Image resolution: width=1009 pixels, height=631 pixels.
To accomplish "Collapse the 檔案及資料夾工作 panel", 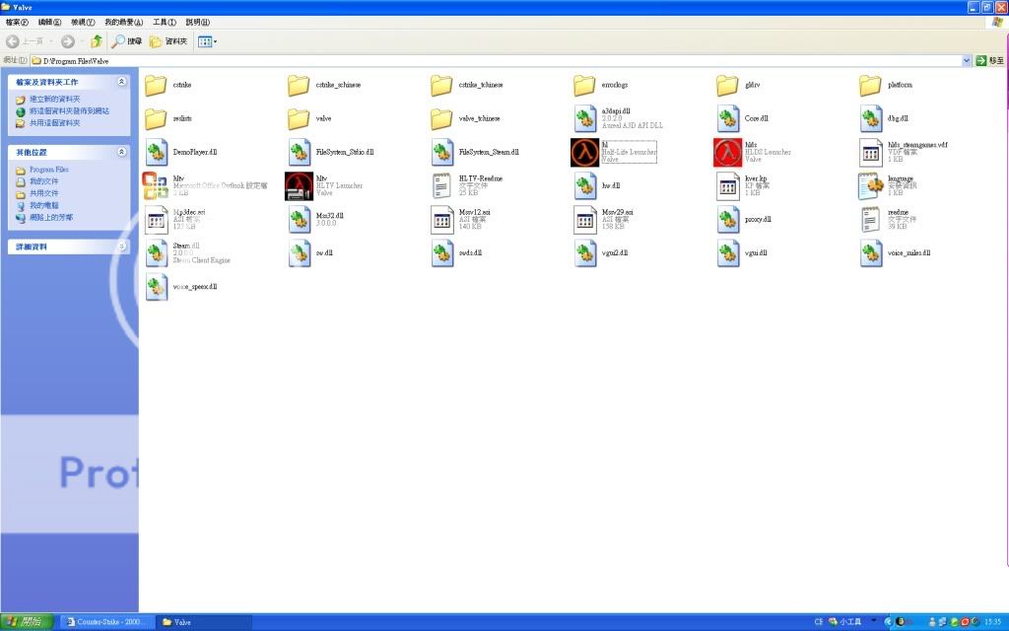I will point(121,82).
